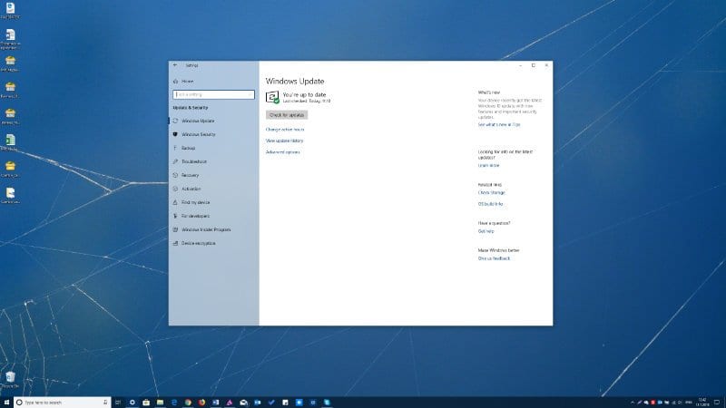Image resolution: width=726 pixels, height=408 pixels.
Task: Open the Mail app from taskbar
Action: coord(243,403)
